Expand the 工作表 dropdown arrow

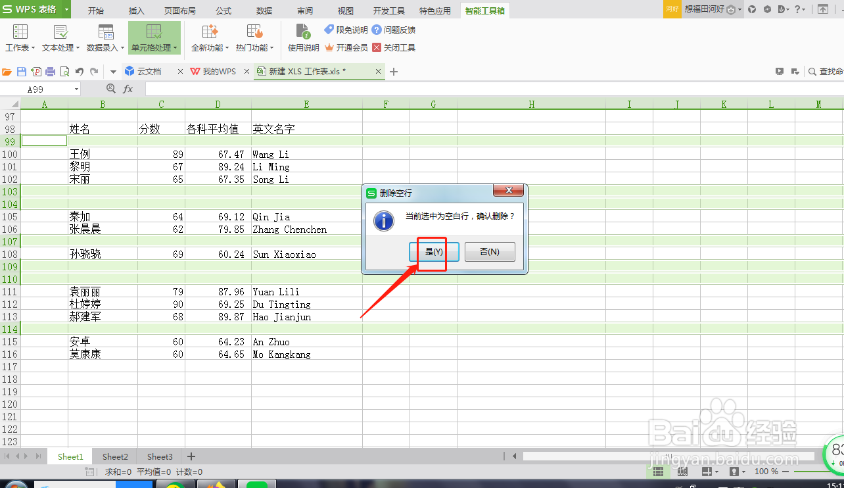[34, 48]
